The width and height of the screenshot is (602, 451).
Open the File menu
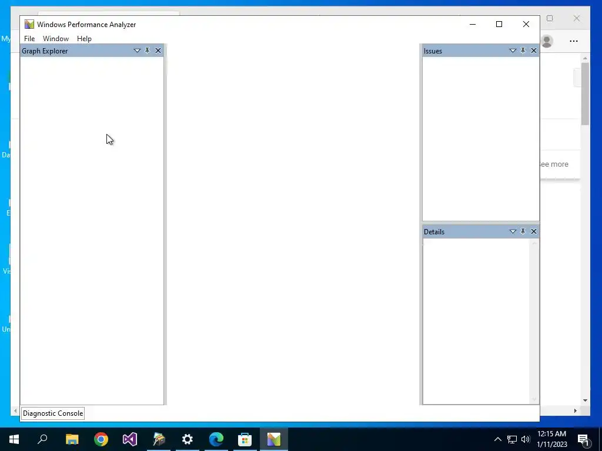(x=29, y=39)
